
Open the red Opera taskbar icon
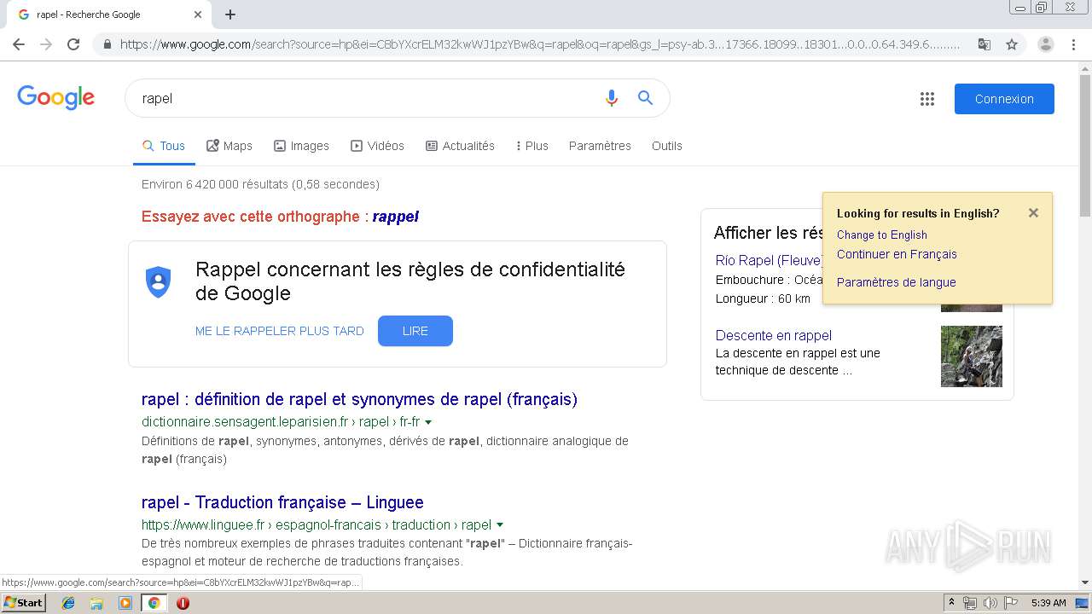(183, 603)
